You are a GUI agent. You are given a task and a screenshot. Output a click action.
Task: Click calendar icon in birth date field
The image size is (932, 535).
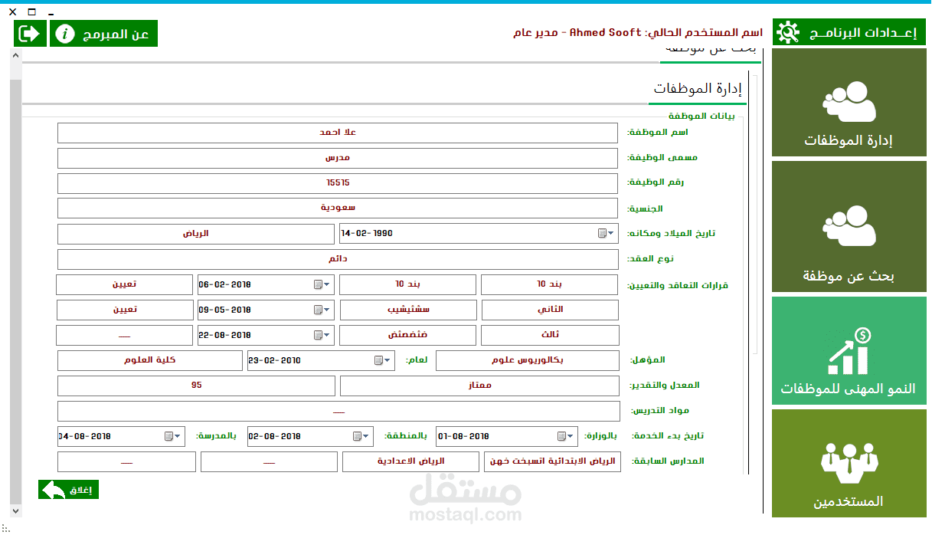(x=602, y=233)
